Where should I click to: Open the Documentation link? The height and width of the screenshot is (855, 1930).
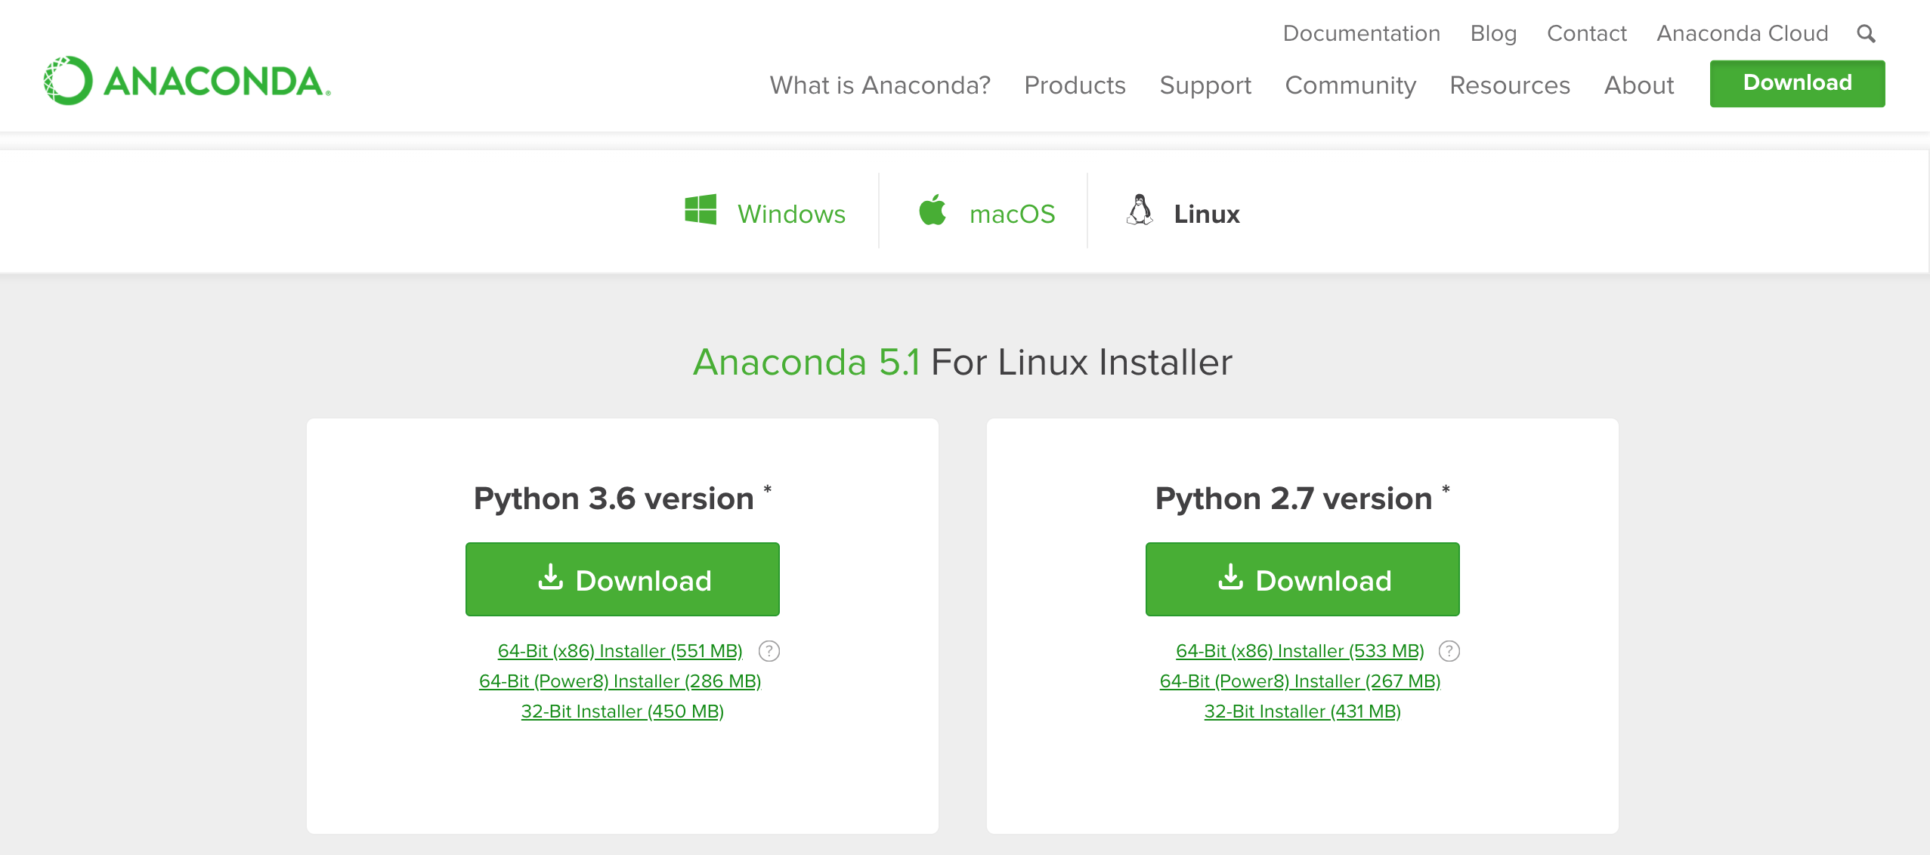point(1362,34)
